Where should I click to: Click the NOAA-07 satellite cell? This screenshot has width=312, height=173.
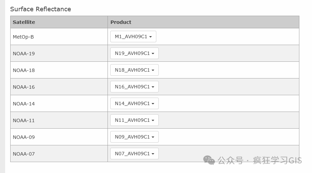click(24, 154)
